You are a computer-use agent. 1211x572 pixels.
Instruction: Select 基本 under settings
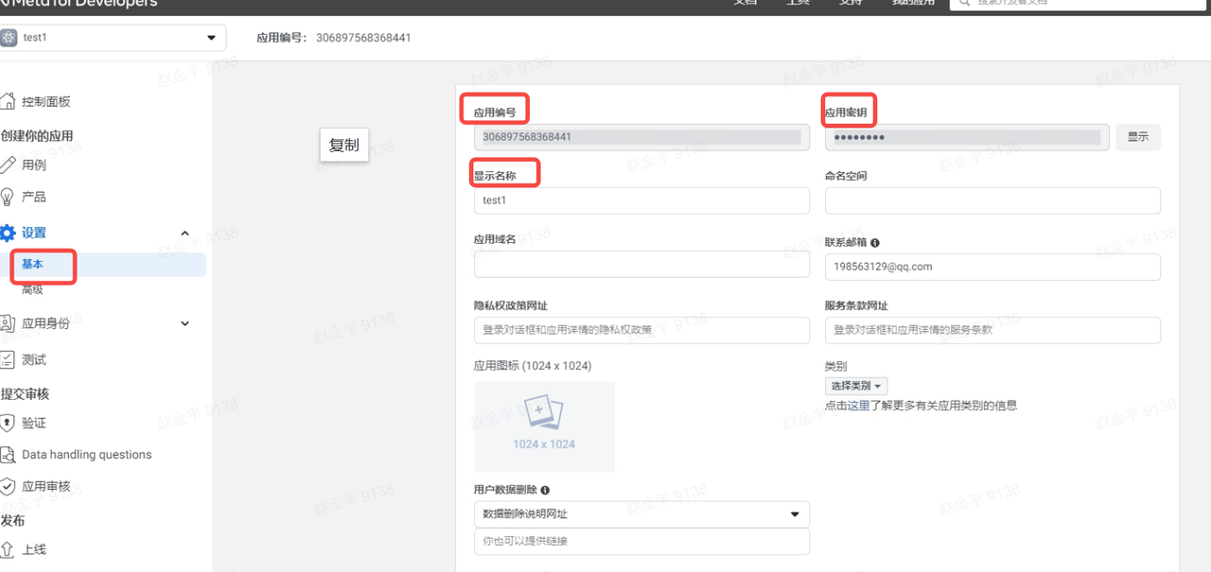coord(33,265)
